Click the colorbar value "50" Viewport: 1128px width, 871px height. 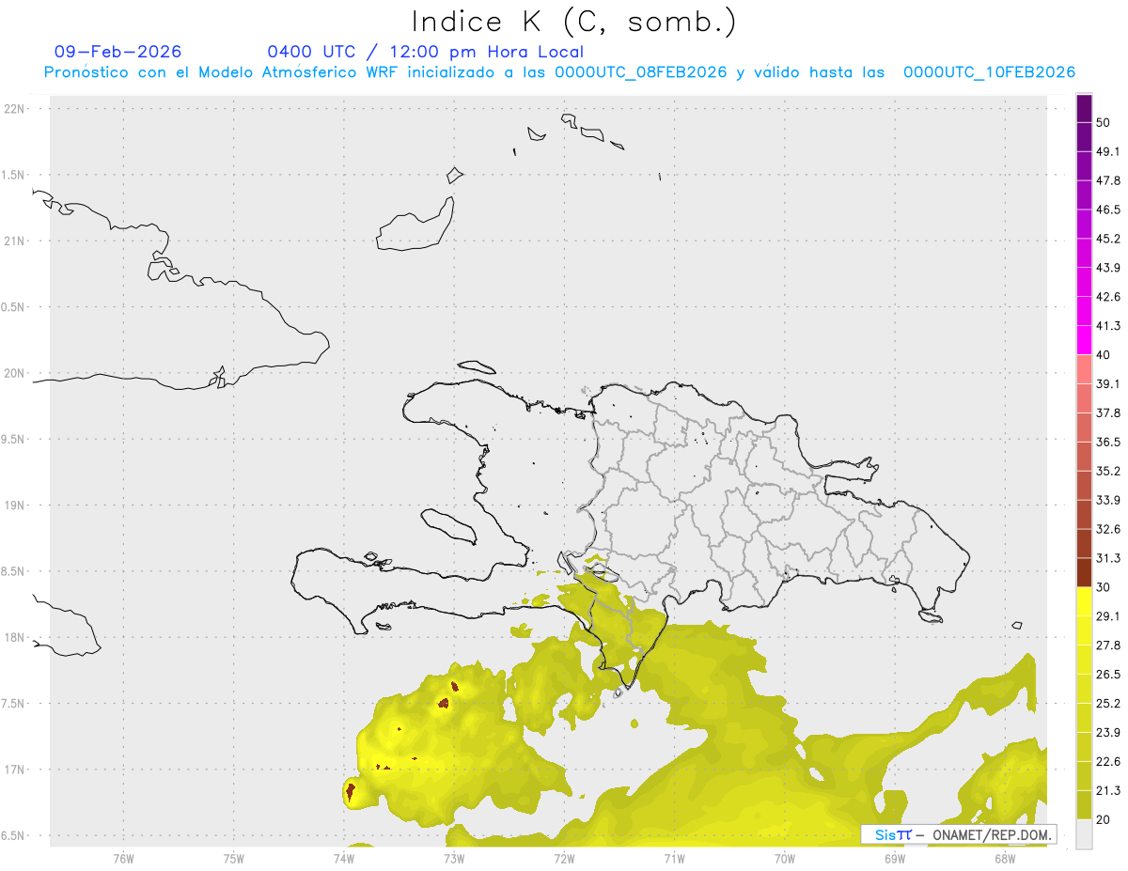(1104, 122)
